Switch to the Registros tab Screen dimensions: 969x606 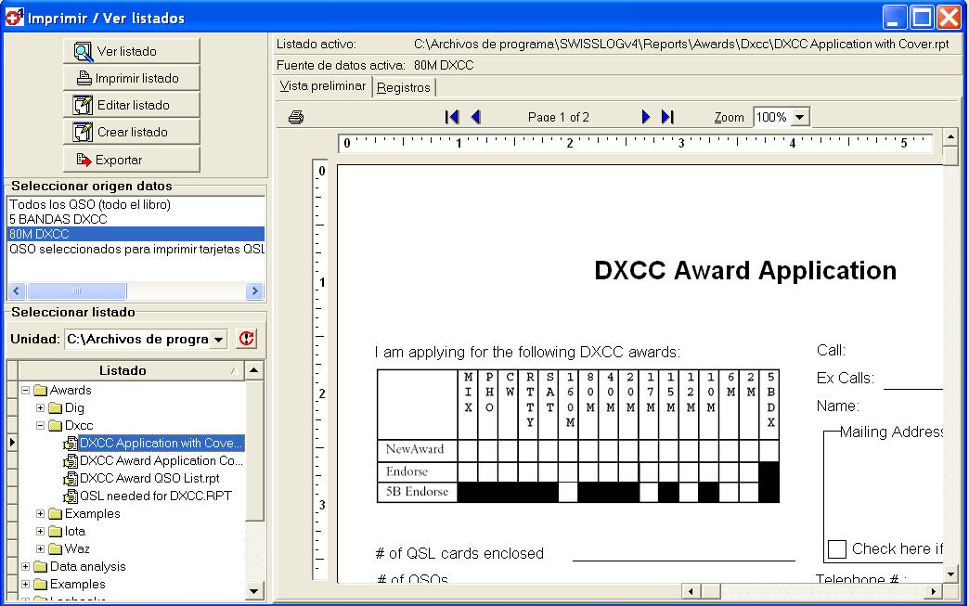pyautogui.click(x=404, y=87)
